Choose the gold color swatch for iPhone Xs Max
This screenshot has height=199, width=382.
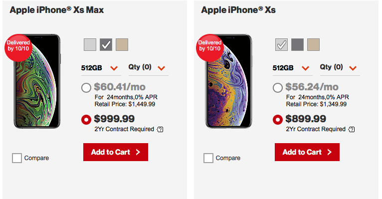pos(122,44)
